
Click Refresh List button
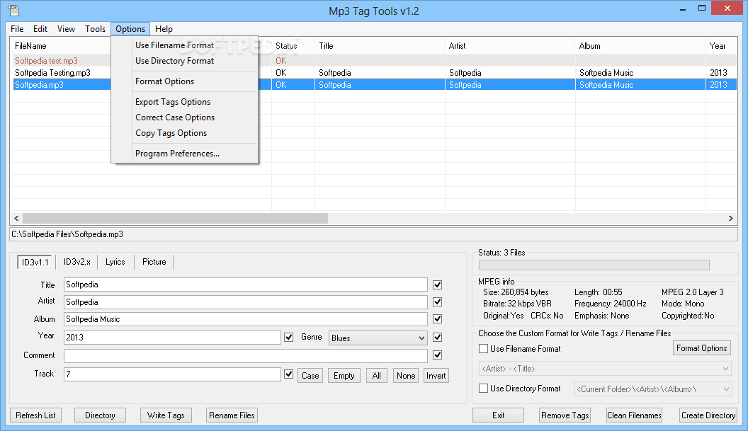(36, 415)
